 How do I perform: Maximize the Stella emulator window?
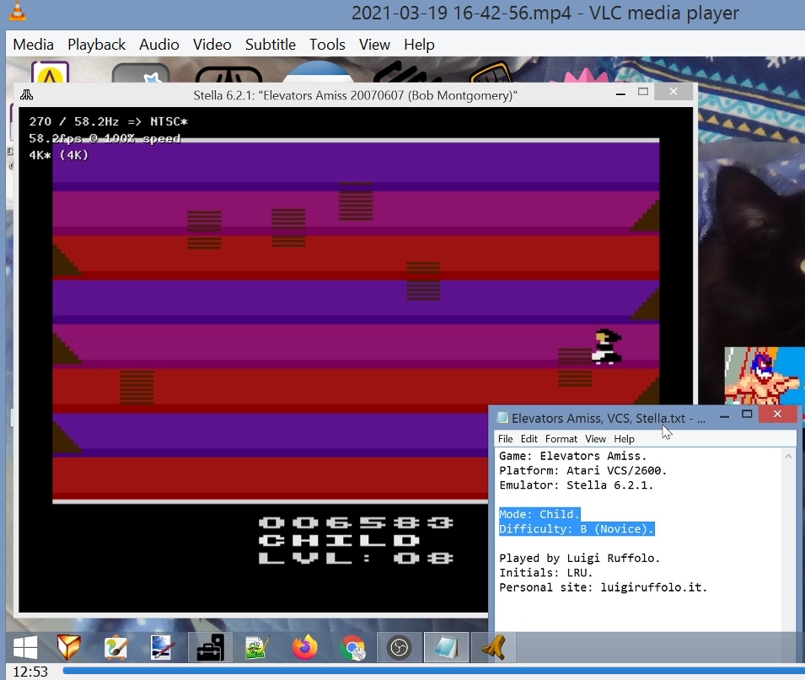pyautogui.click(x=643, y=92)
